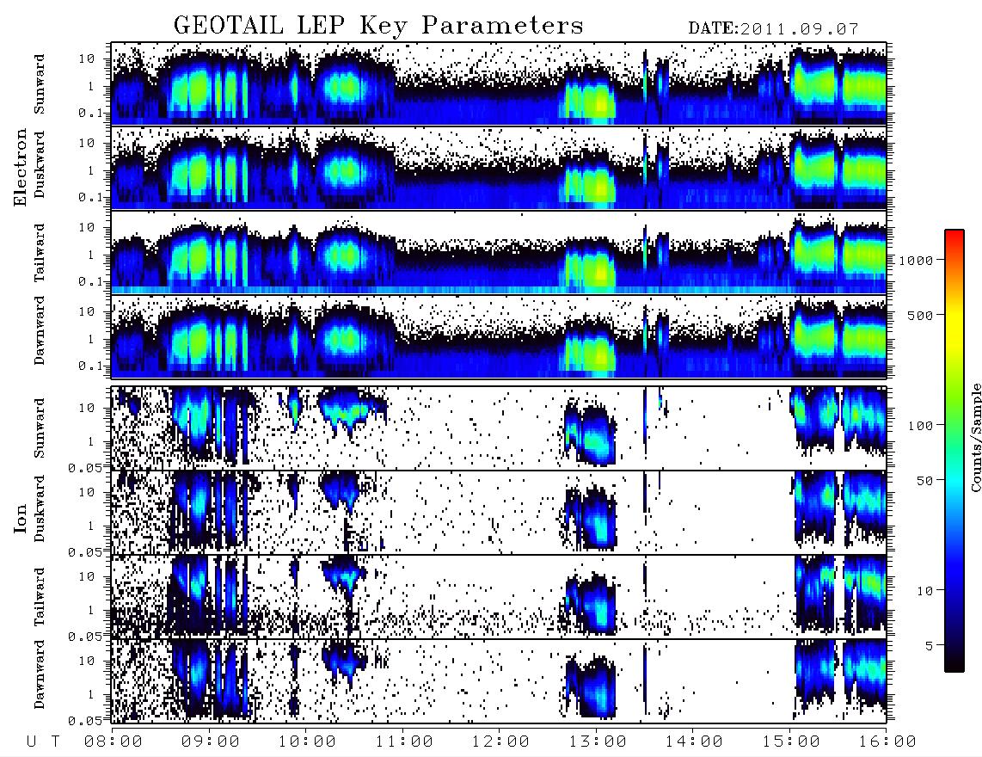Image resolution: width=982 pixels, height=757 pixels.
Task: Select the Electron "Duskward" panel label
Action: [40, 165]
